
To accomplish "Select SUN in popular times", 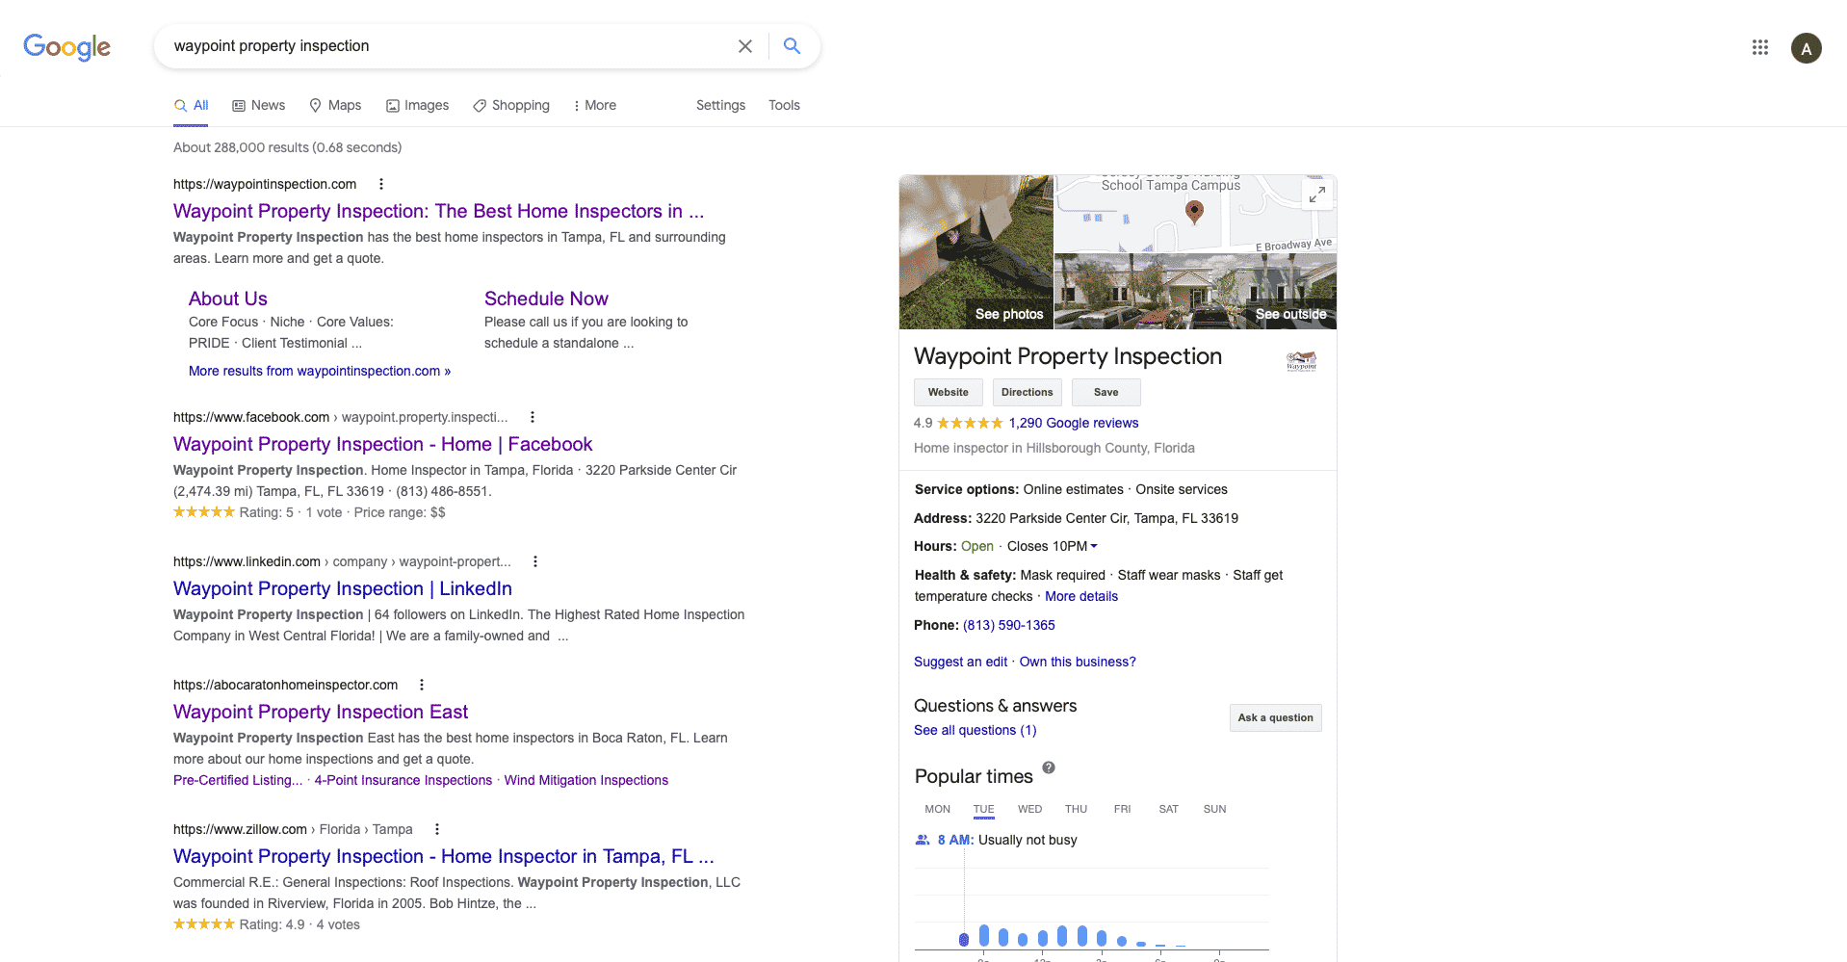I will click(1214, 809).
